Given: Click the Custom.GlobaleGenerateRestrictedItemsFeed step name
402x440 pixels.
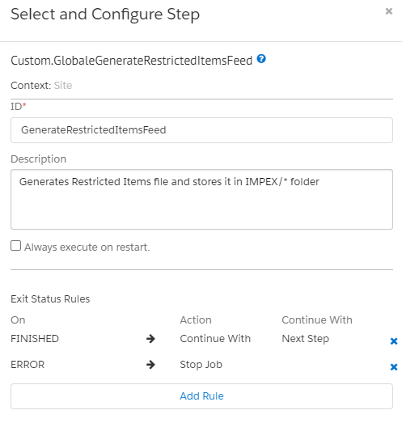Looking at the screenshot, I should (x=132, y=61).
